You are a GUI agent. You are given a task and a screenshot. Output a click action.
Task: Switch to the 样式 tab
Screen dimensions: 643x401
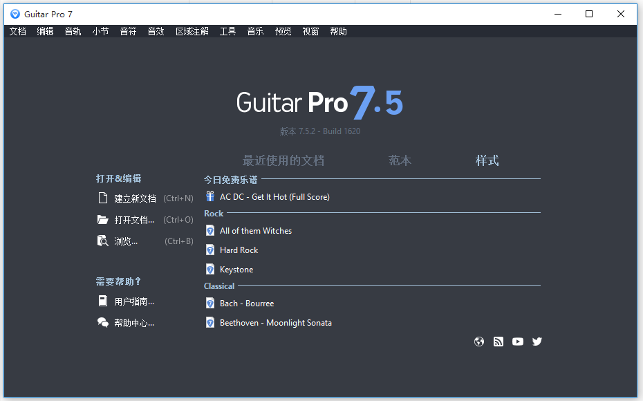tap(487, 160)
